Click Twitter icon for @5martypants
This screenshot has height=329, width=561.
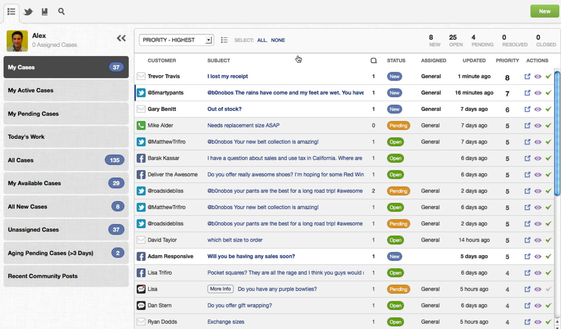[141, 93]
